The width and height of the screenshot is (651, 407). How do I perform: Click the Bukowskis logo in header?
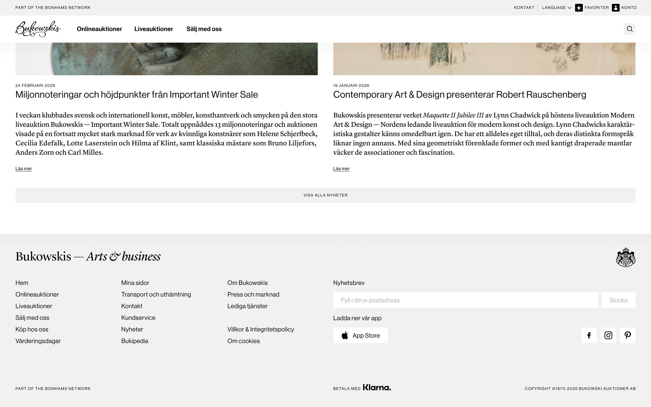coord(38,29)
